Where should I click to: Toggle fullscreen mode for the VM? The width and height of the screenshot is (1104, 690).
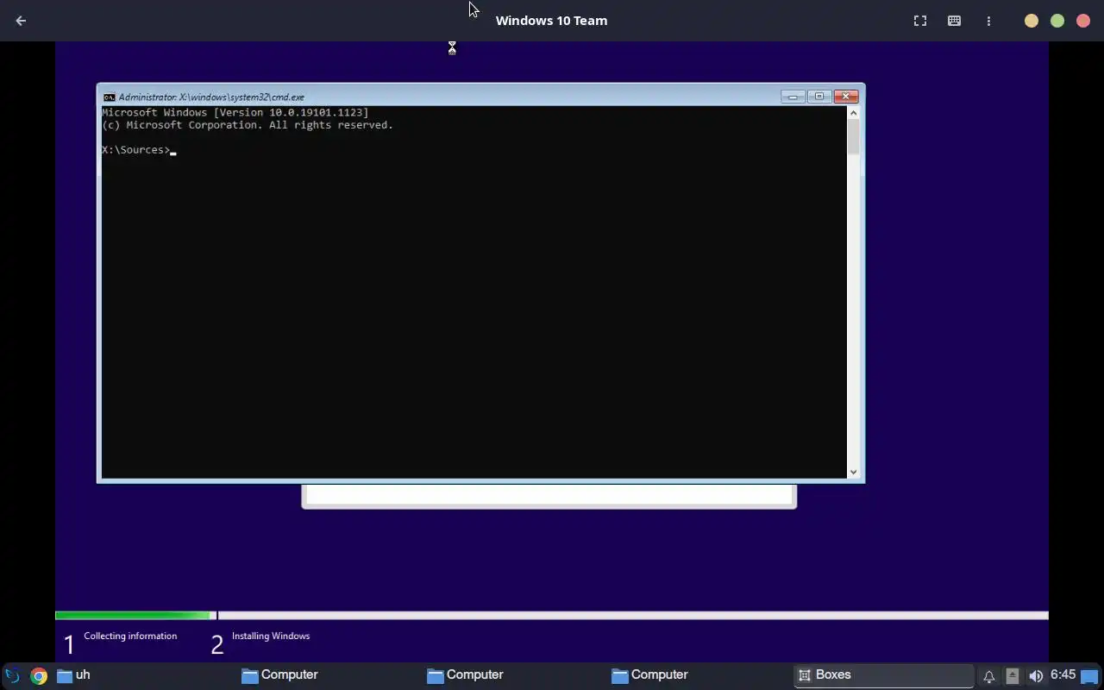[x=920, y=21]
